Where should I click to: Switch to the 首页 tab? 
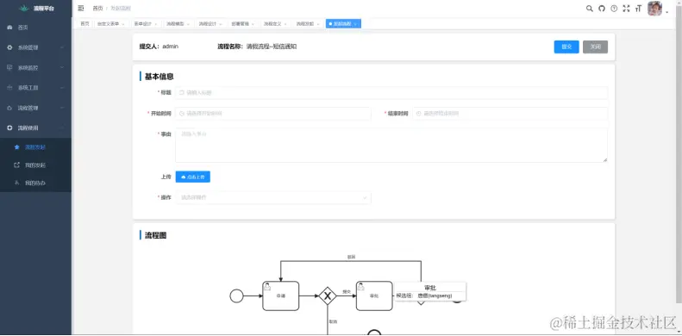[84, 24]
